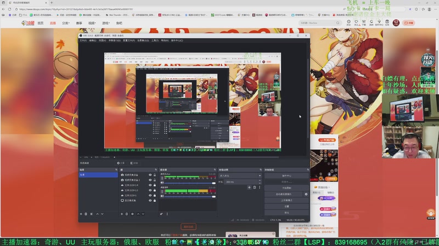Pop out the Controls dock panel
439x246 pixels.
(x=308, y=169)
